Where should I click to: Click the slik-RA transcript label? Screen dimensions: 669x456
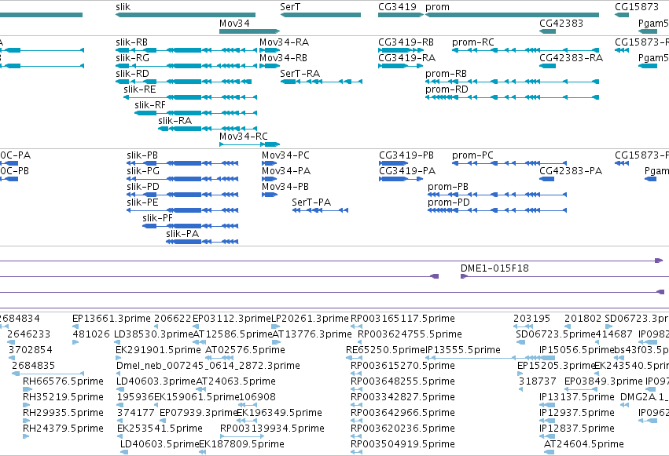(x=175, y=121)
